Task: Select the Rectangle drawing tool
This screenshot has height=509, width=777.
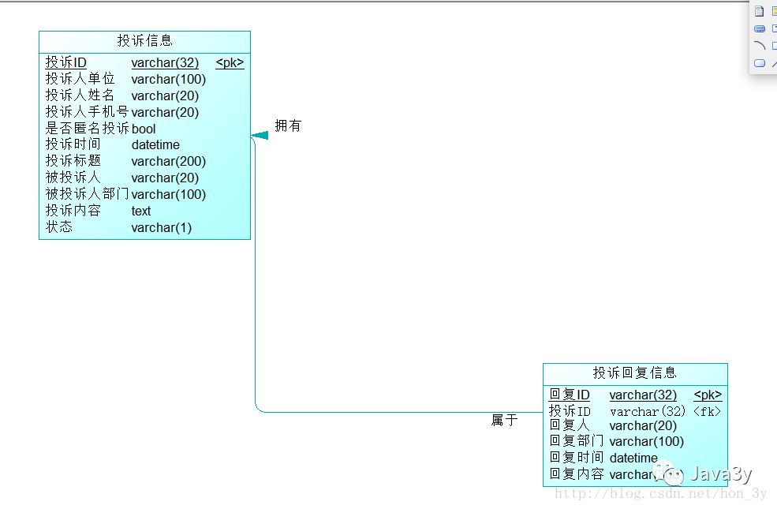Action: 774,45
